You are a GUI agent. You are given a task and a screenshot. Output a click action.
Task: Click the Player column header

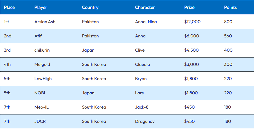tap(41, 8)
